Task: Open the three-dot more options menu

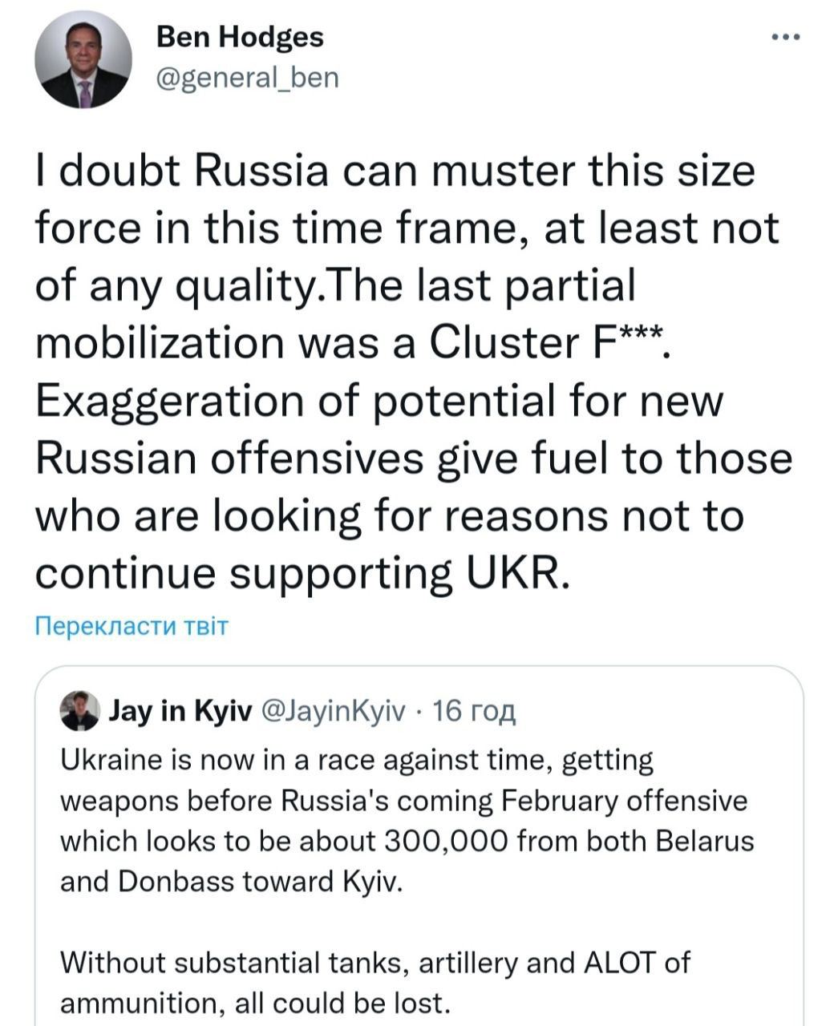Action: [x=785, y=37]
